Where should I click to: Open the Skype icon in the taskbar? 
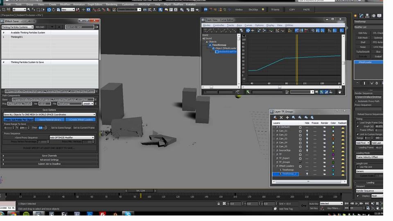[x=128, y=214]
